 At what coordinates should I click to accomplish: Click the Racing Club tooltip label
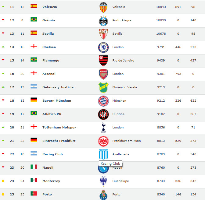[x=110, y=163]
